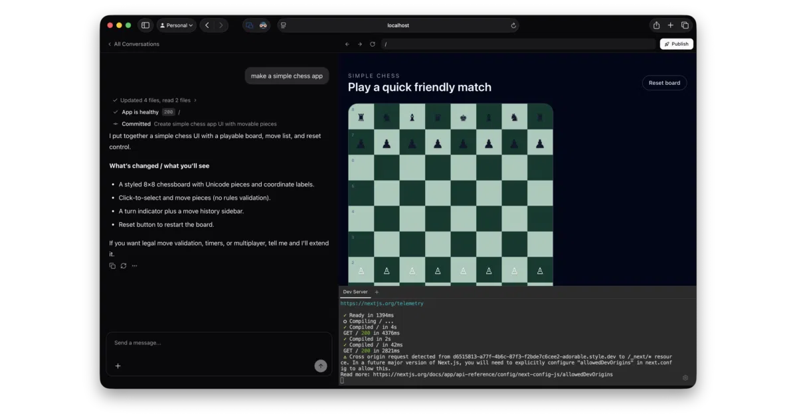Viewport: 797px width, 418px height.
Task: Open the Personal profile dropdown
Action: point(176,25)
